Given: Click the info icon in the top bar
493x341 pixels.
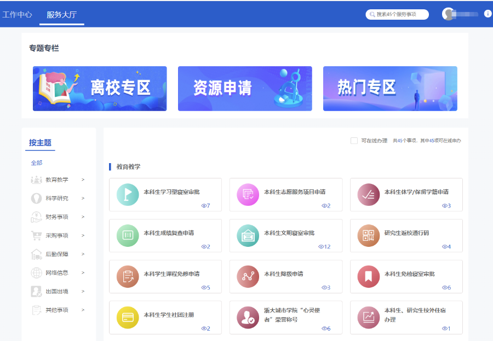Looking at the screenshot, I should click(488, 14).
